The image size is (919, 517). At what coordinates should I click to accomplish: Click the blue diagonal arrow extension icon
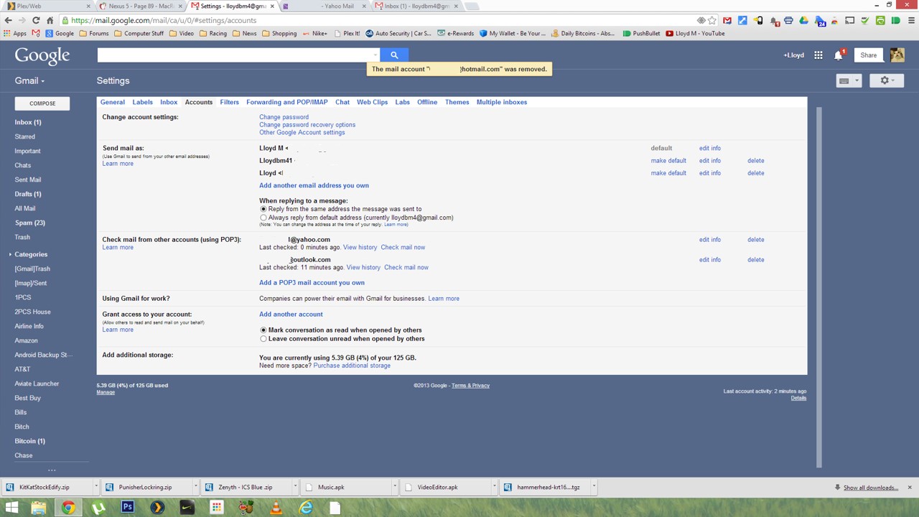pyautogui.click(x=742, y=21)
